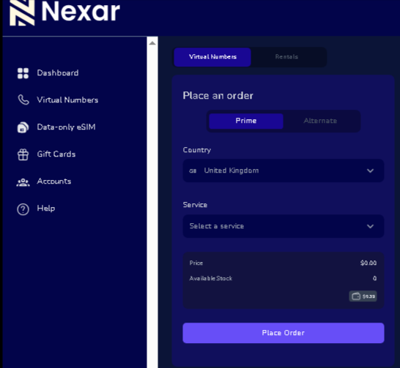Open the Accounts section
The height and width of the screenshot is (368, 400).
tap(54, 181)
